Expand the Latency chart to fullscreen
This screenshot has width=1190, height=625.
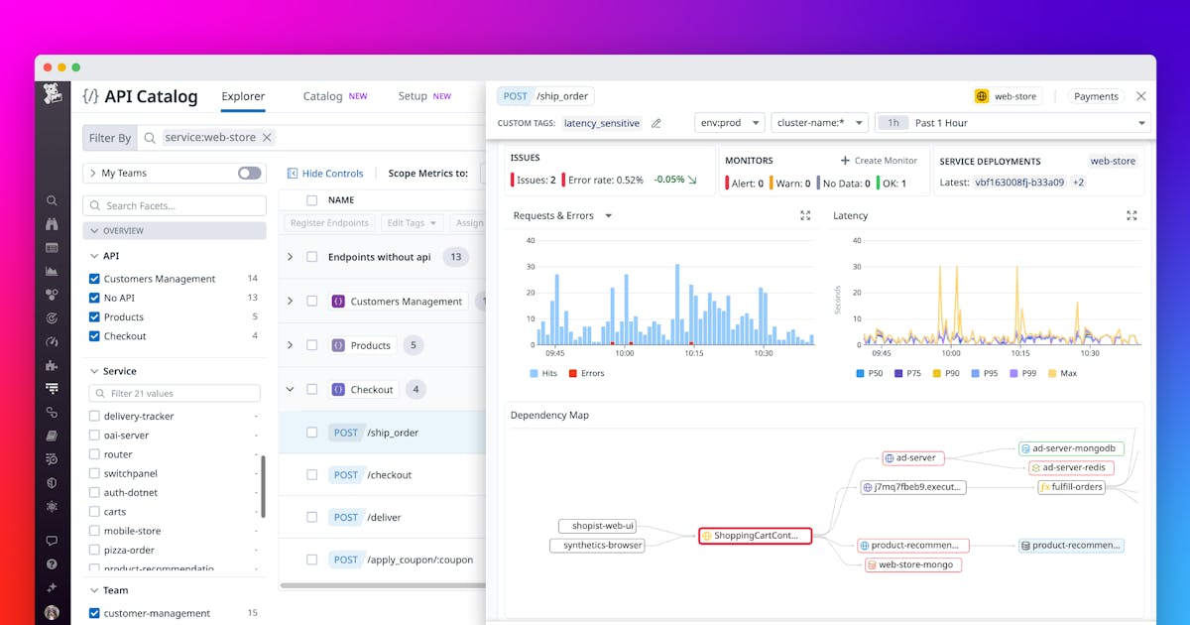(x=1131, y=215)
